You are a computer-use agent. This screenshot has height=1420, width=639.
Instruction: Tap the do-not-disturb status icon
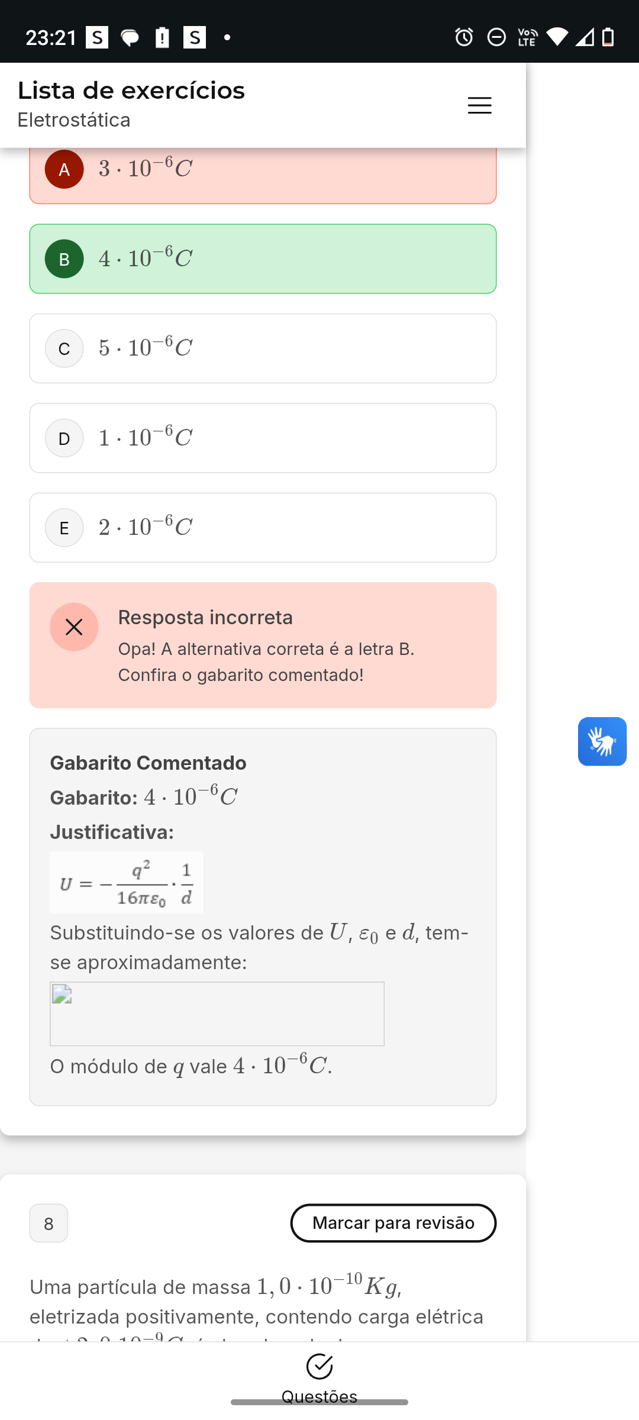496,37
